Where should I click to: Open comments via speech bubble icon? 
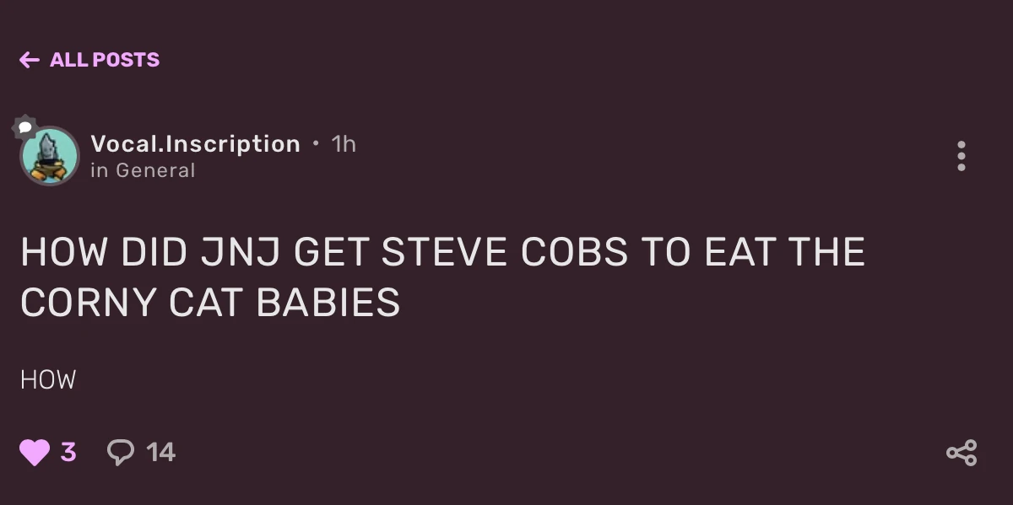tap(121, 453)
